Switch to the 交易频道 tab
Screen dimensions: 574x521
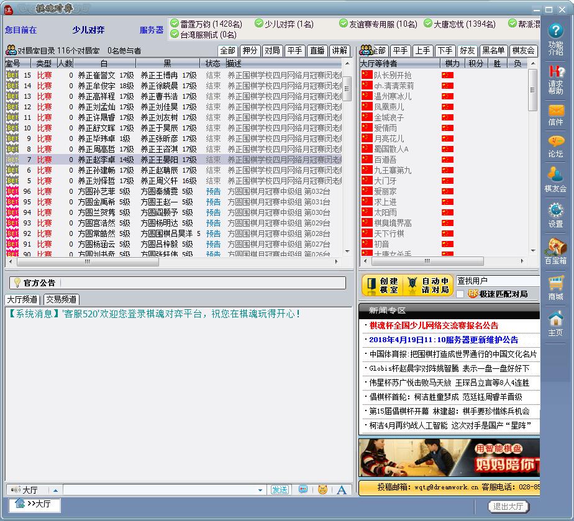pos(61,299)
